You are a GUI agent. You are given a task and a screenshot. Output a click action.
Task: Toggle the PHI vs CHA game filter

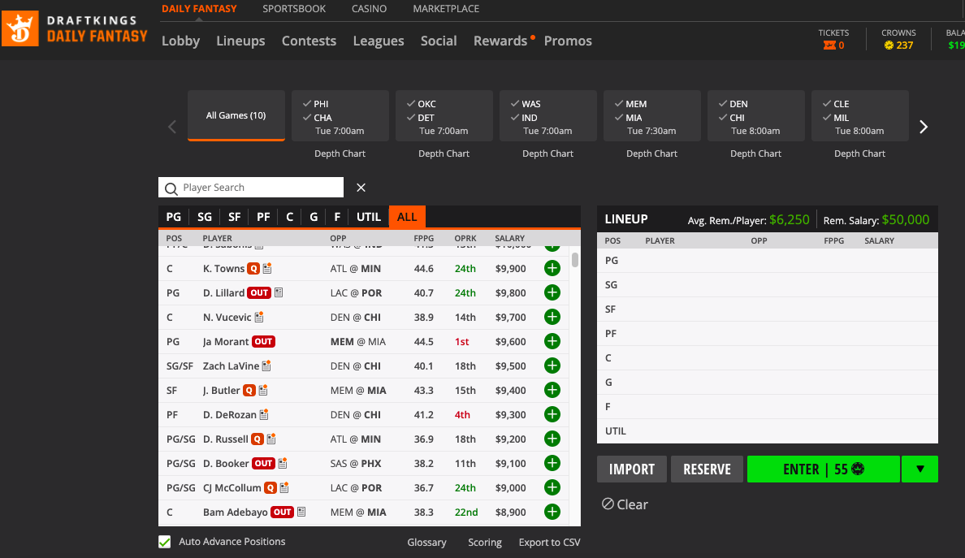pos(340,116)
